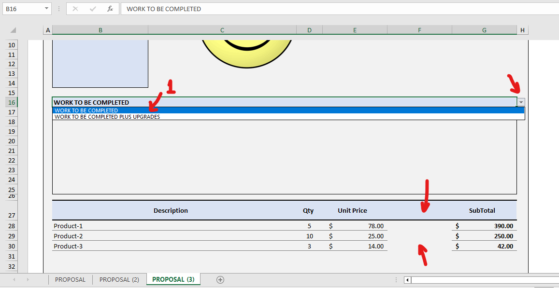
Task: Select unit price cell 25.00
Action: pos(355,236)
